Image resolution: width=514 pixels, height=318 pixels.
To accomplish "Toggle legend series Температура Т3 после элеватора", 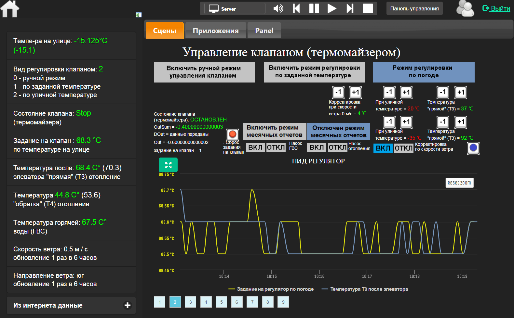I will pos(365,289).
